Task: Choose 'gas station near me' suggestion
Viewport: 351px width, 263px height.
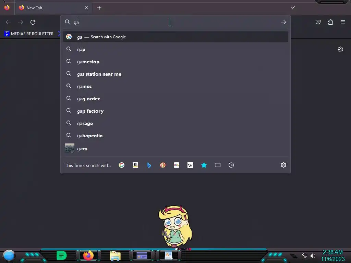Action: (x=175, y=74)
